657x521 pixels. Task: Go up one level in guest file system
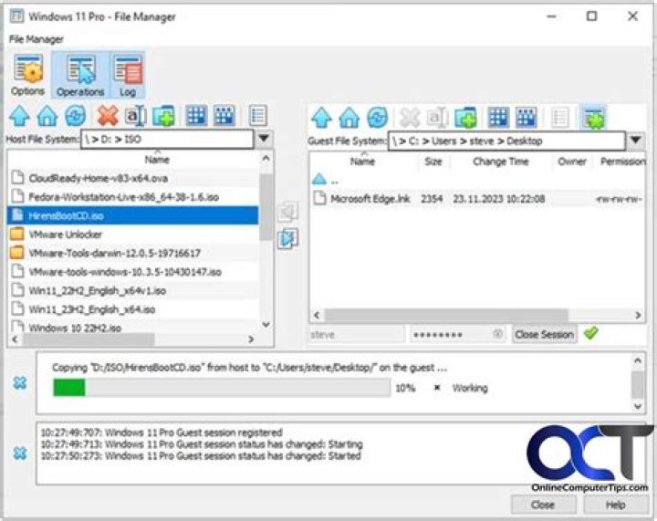321,118
